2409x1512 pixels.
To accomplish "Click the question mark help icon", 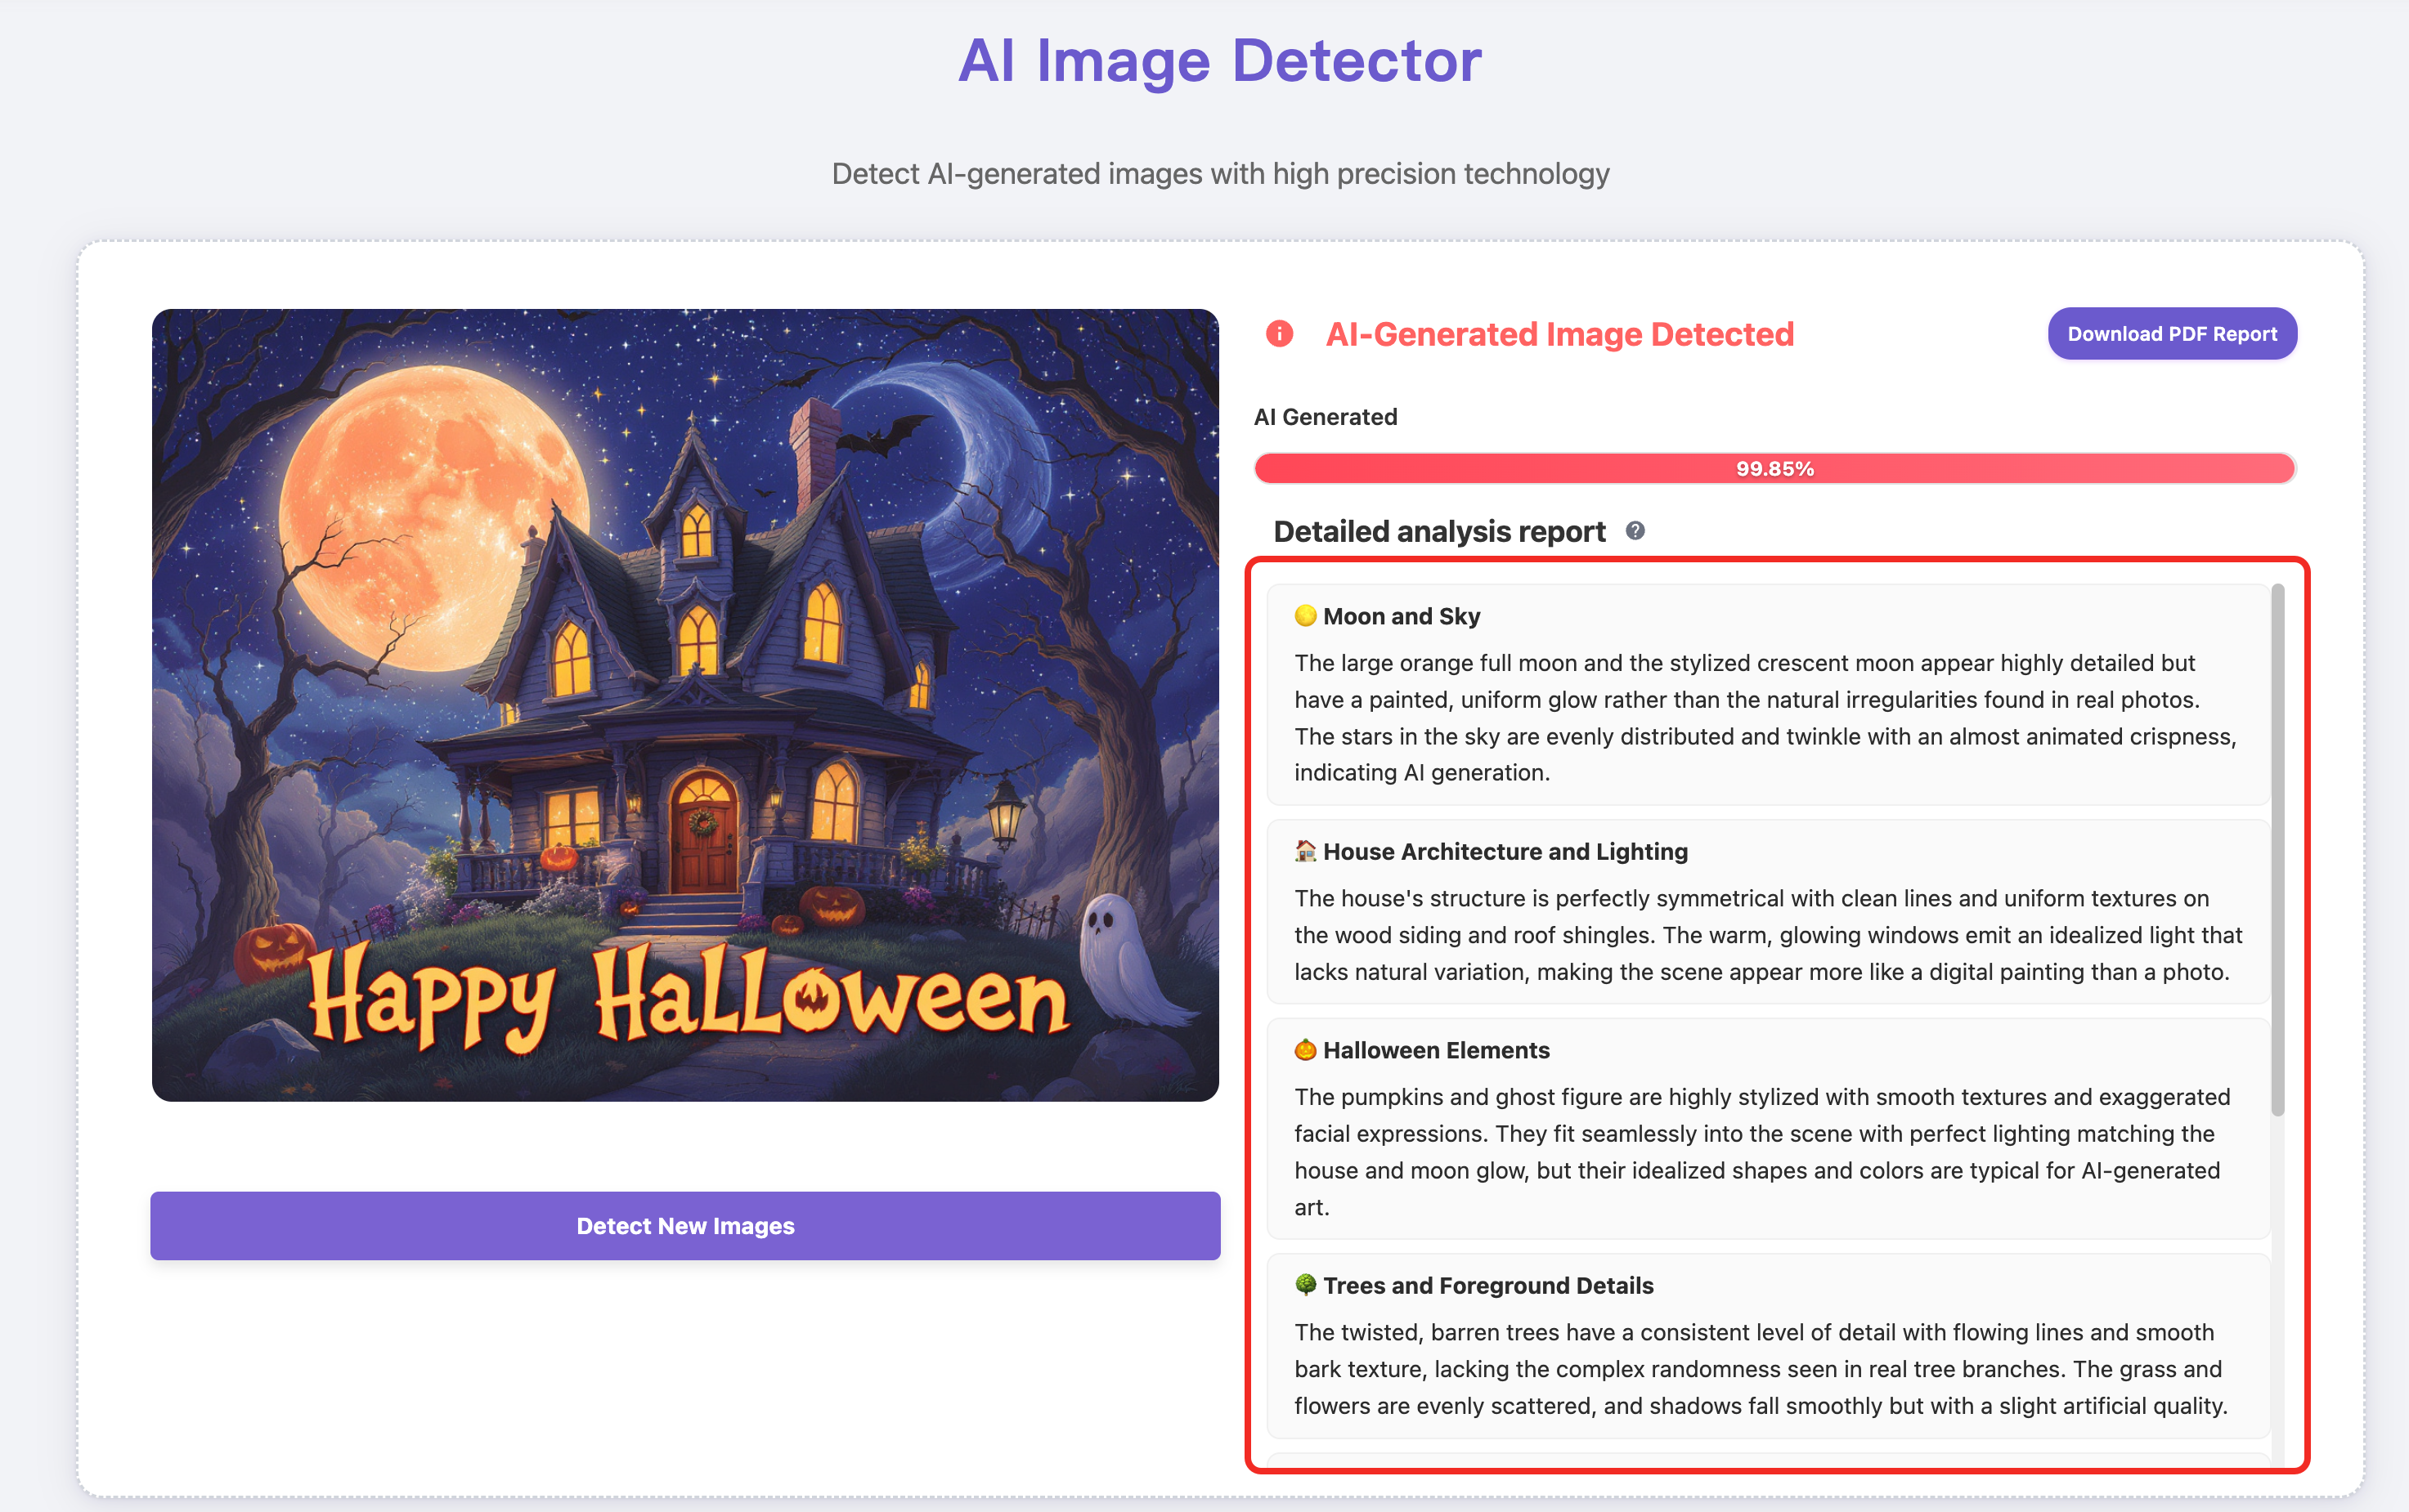I will pyautogui.click(x=1635, y=531).
